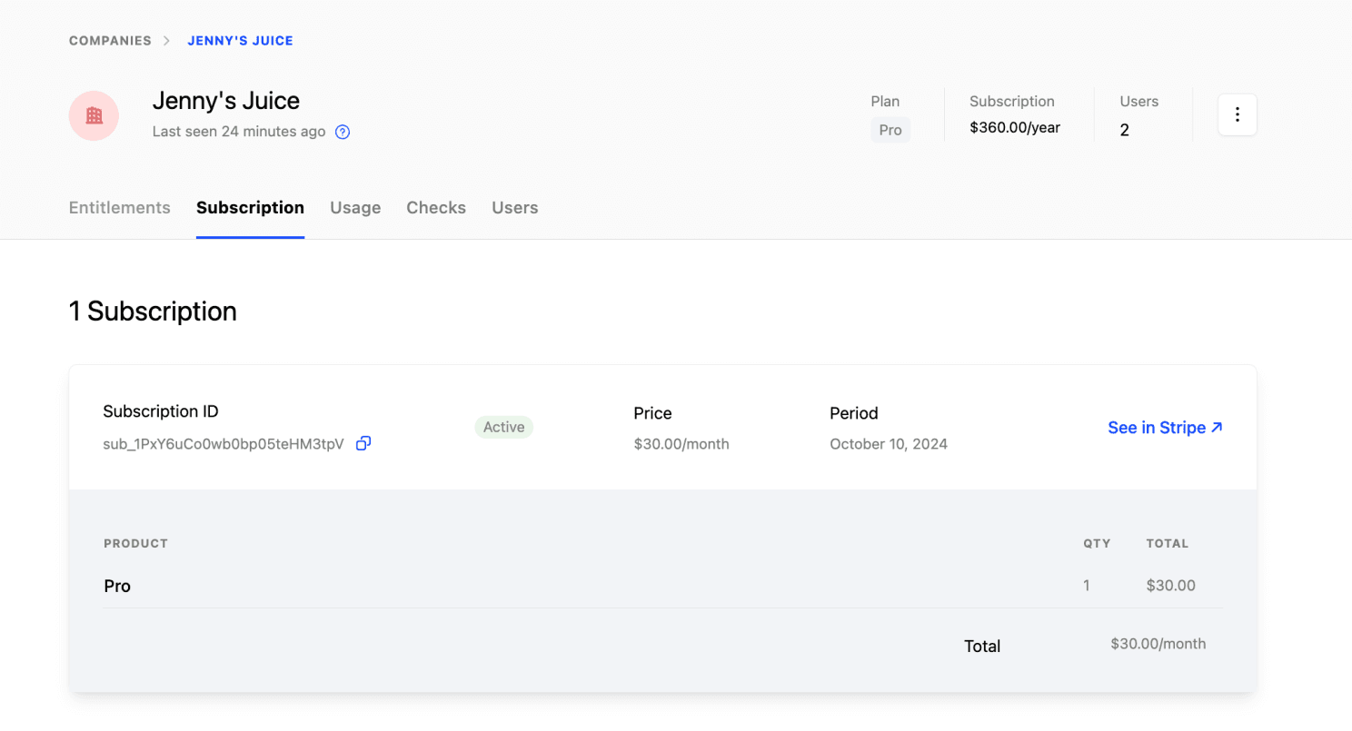Open the Usage tab

pyautogui.click(x=355, y=208)
